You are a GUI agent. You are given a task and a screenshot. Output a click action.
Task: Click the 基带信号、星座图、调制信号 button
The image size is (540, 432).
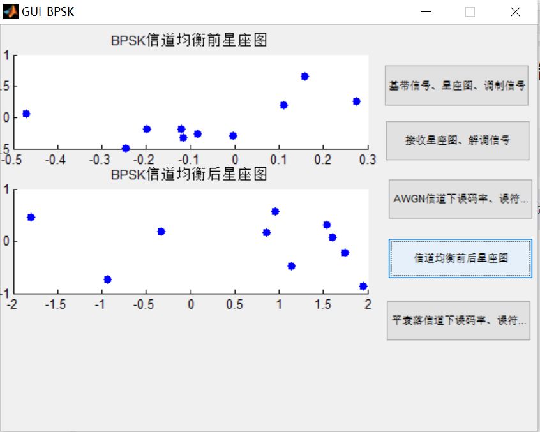click(x=456, y=86)
